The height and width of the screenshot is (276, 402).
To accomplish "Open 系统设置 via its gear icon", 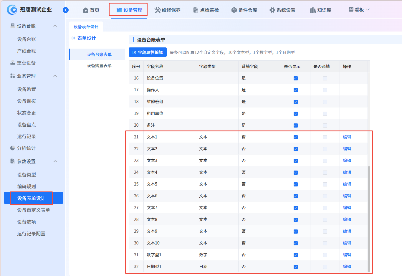I will click(272, 10).
